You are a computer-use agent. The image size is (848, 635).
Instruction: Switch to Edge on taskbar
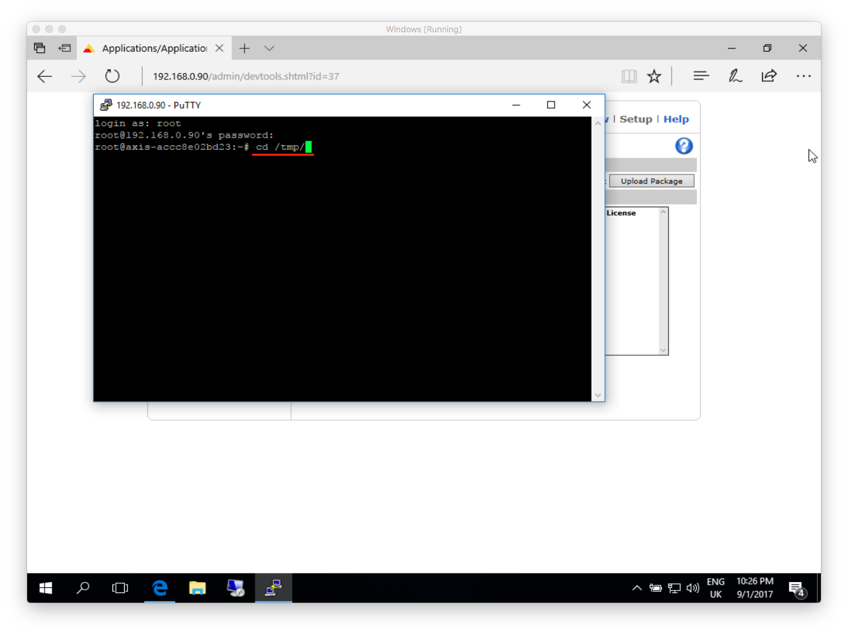(160, 588)
